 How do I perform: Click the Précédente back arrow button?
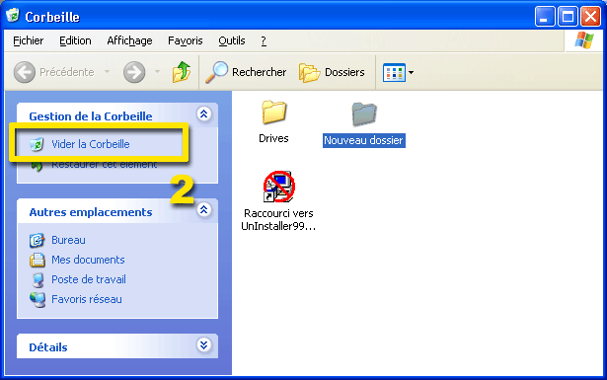click(25, 72)
